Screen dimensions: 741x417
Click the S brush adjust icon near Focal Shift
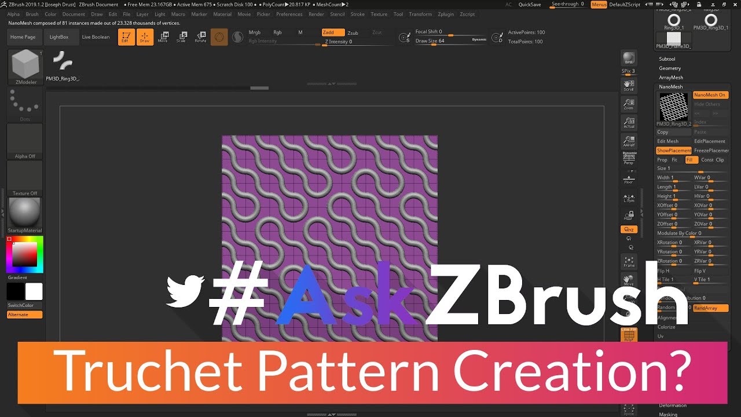(x=405, y=38)
